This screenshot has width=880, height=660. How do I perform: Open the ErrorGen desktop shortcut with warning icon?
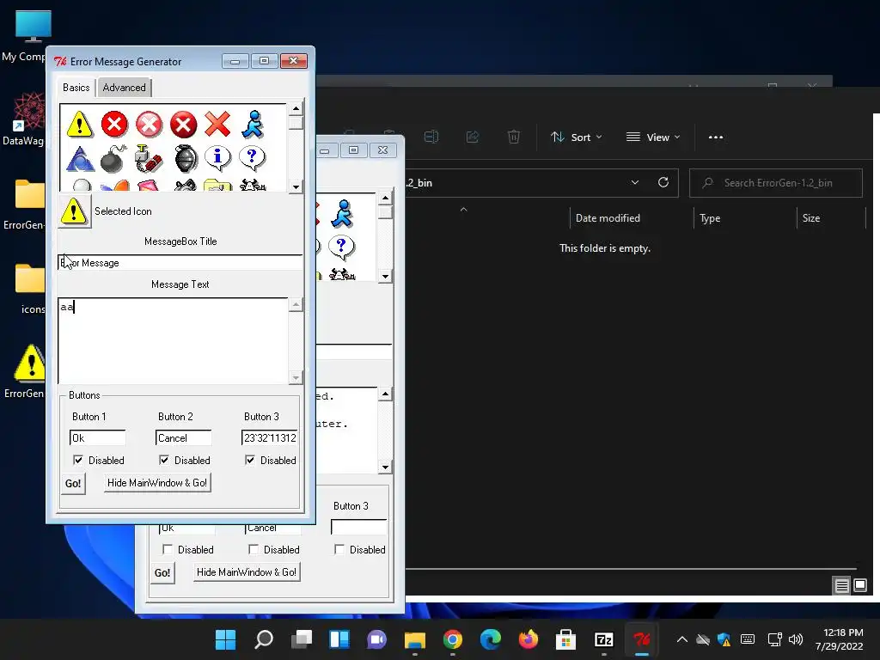[x=27, y=371]
